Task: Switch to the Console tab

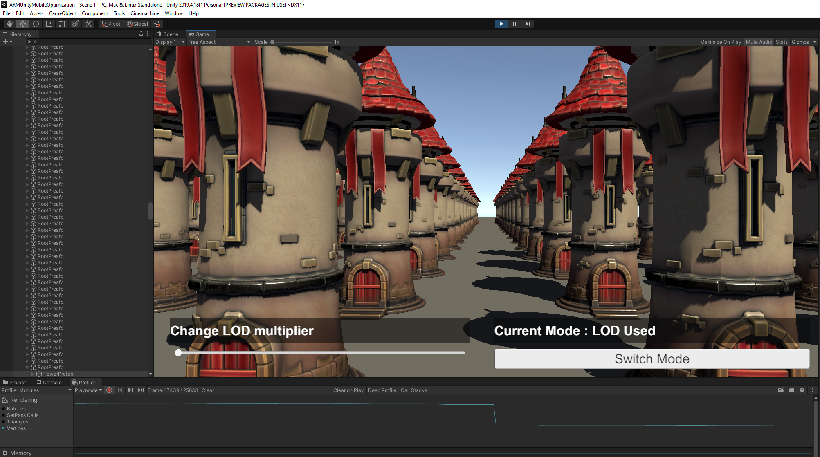Action: pos(49,383)
